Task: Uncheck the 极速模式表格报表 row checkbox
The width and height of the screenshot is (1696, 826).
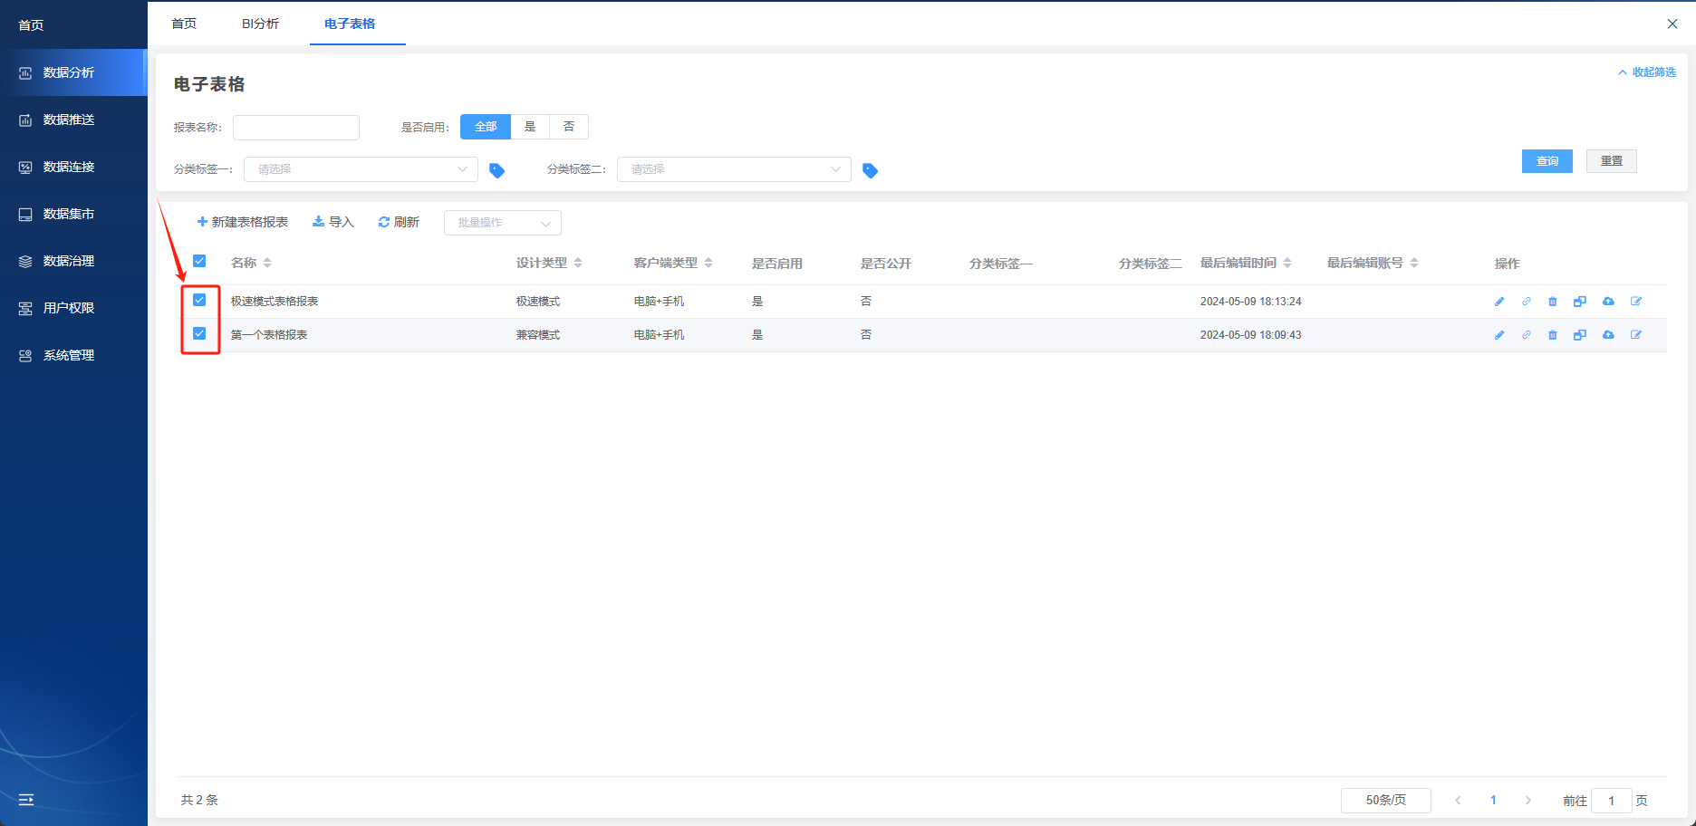Action: click(199, 300)
